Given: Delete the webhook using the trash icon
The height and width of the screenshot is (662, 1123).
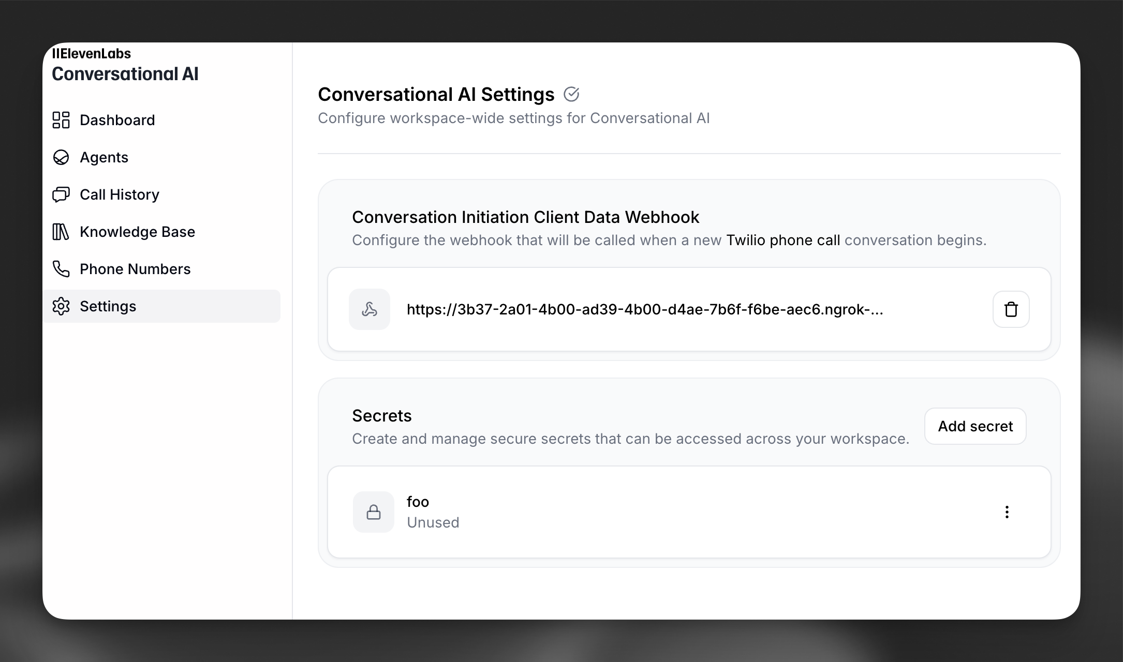Looking at the screenshot, I should (x=1011, y=309).
